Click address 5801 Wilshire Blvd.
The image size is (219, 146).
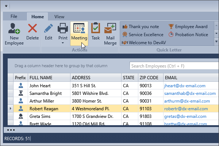[96, 93]
